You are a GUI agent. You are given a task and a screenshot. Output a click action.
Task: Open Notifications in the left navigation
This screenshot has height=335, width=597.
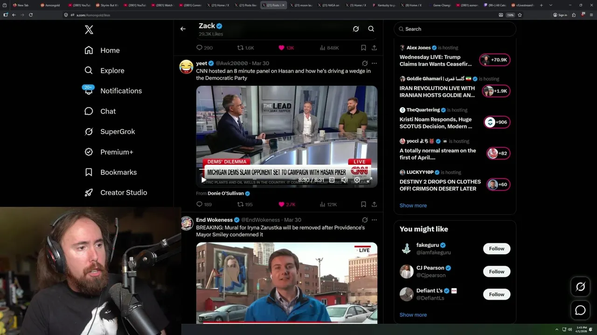(113, 91)
